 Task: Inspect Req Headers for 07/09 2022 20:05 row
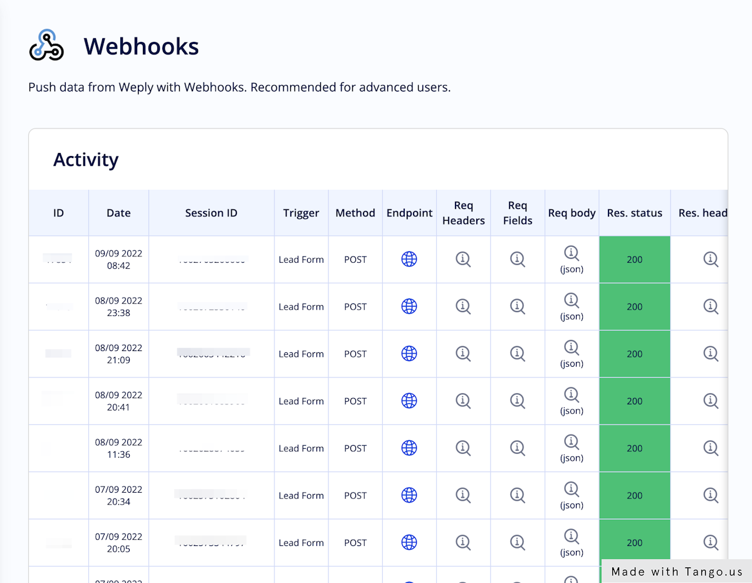[463, 542]
